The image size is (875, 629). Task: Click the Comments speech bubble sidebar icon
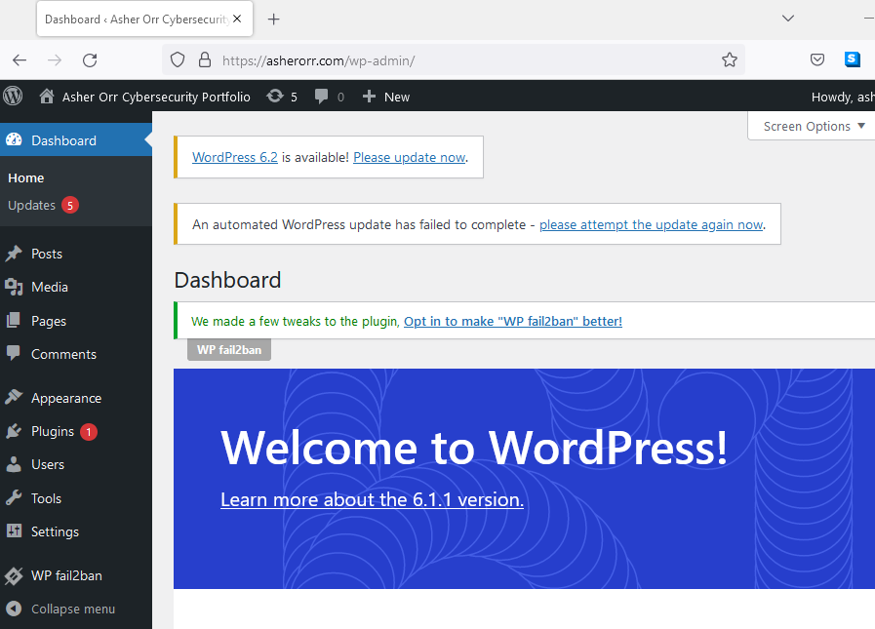(x=14, y=354)
